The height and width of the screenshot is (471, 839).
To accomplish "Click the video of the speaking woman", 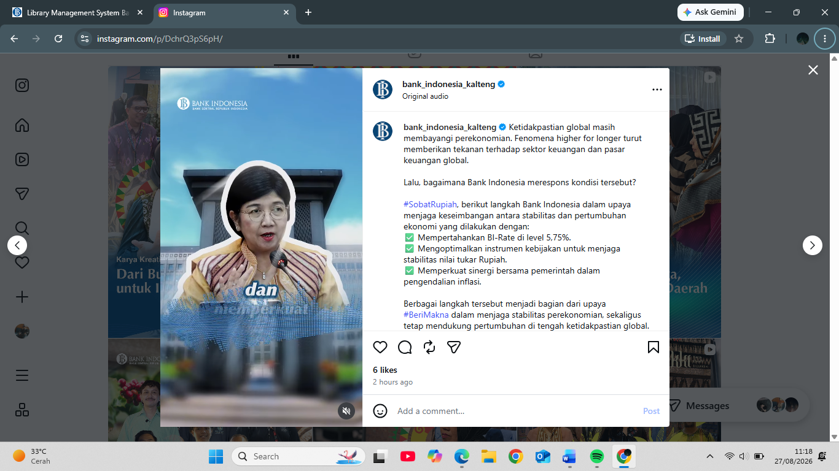I will pyautogui.click(x=261, y=247).
